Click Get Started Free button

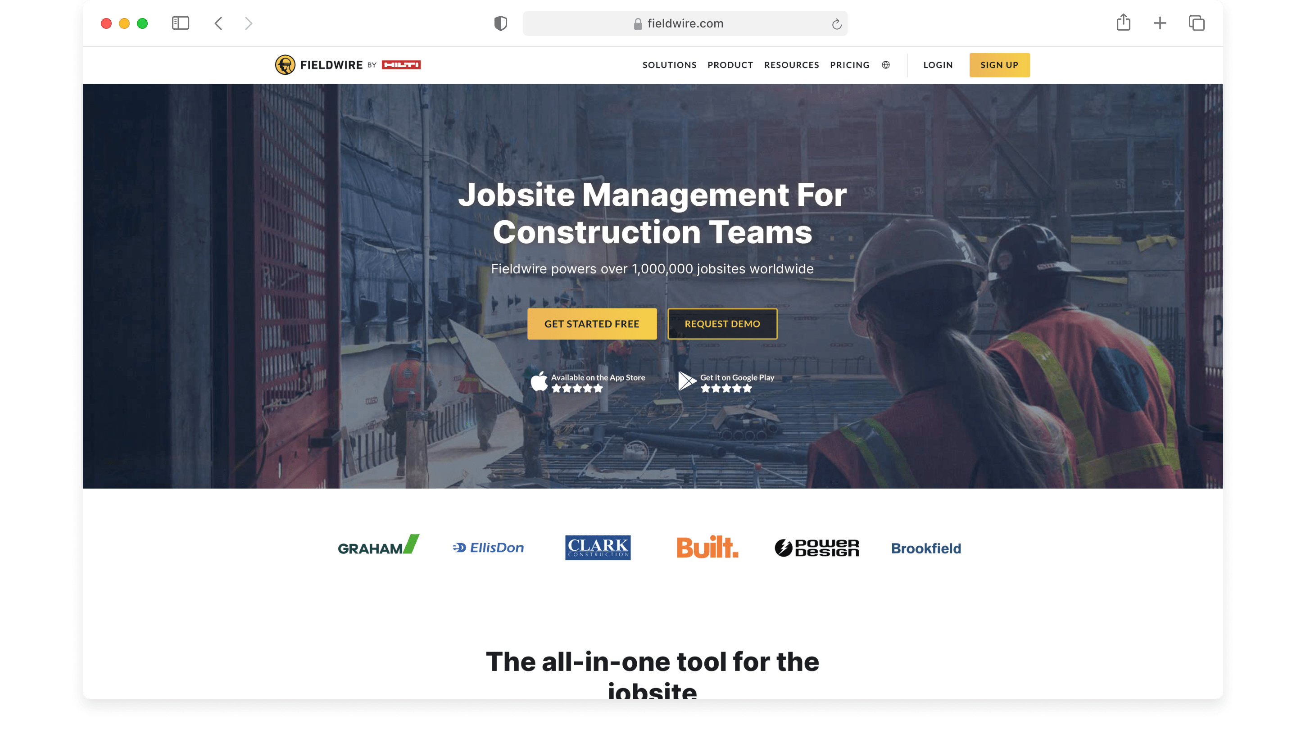[x=592, y=324]
